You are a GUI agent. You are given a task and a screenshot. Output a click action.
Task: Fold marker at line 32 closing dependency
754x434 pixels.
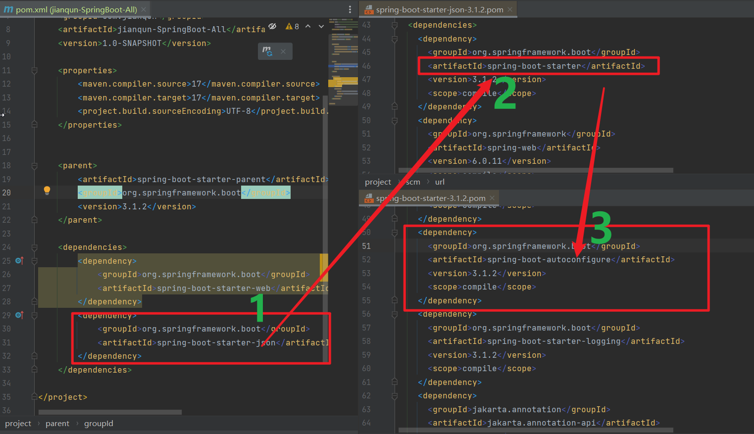[34, 356]
